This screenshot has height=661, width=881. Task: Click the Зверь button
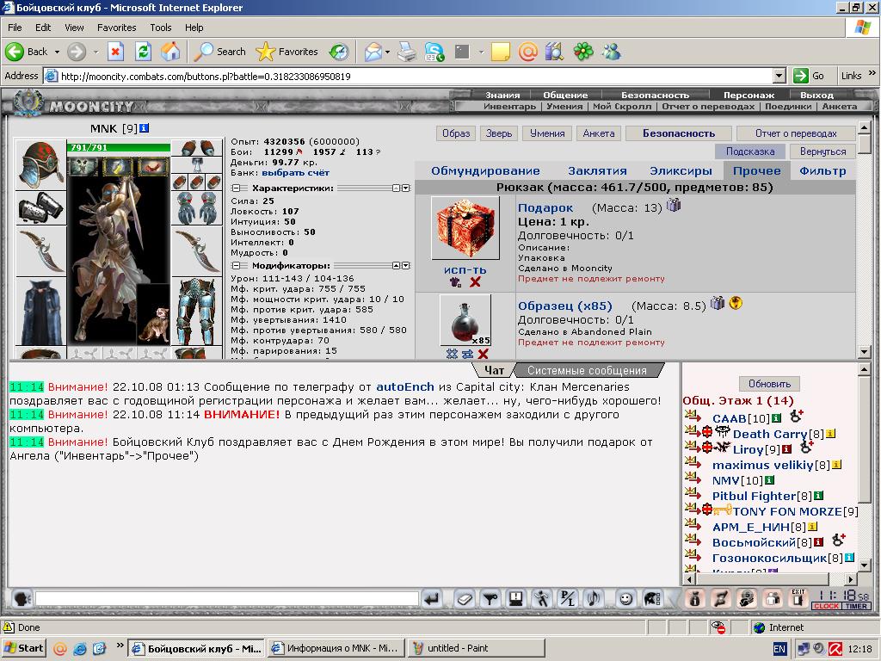point(499,133)
